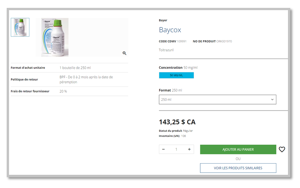Click the Frais de retour fournisseur row

69,91
